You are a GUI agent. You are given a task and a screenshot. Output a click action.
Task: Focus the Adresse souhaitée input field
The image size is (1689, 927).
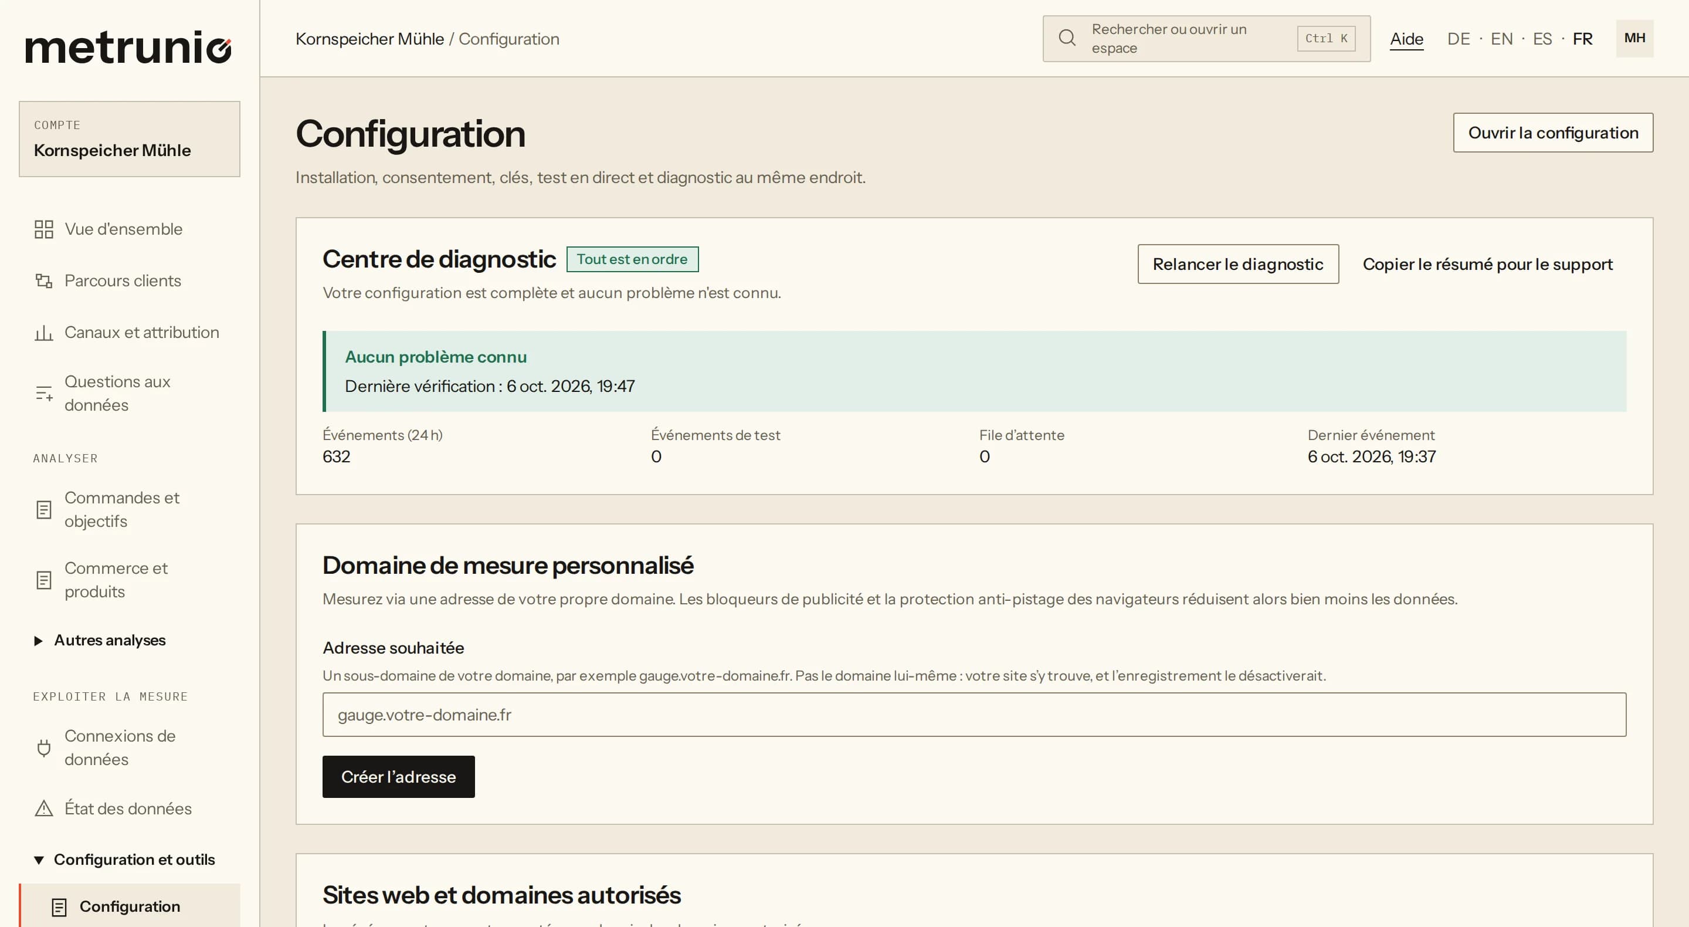coord(974,715)
